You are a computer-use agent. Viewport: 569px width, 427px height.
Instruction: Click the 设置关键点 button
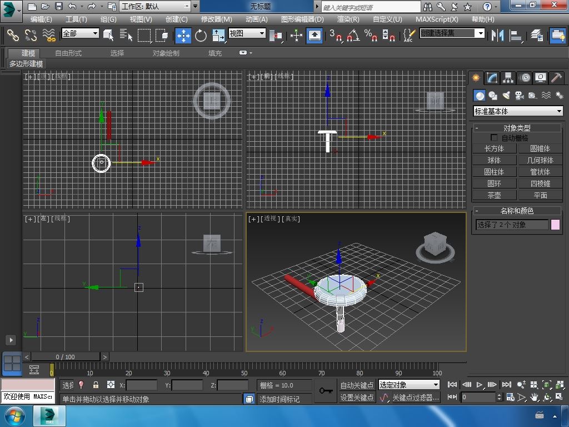pyautogui.click(x=357, y=398)
